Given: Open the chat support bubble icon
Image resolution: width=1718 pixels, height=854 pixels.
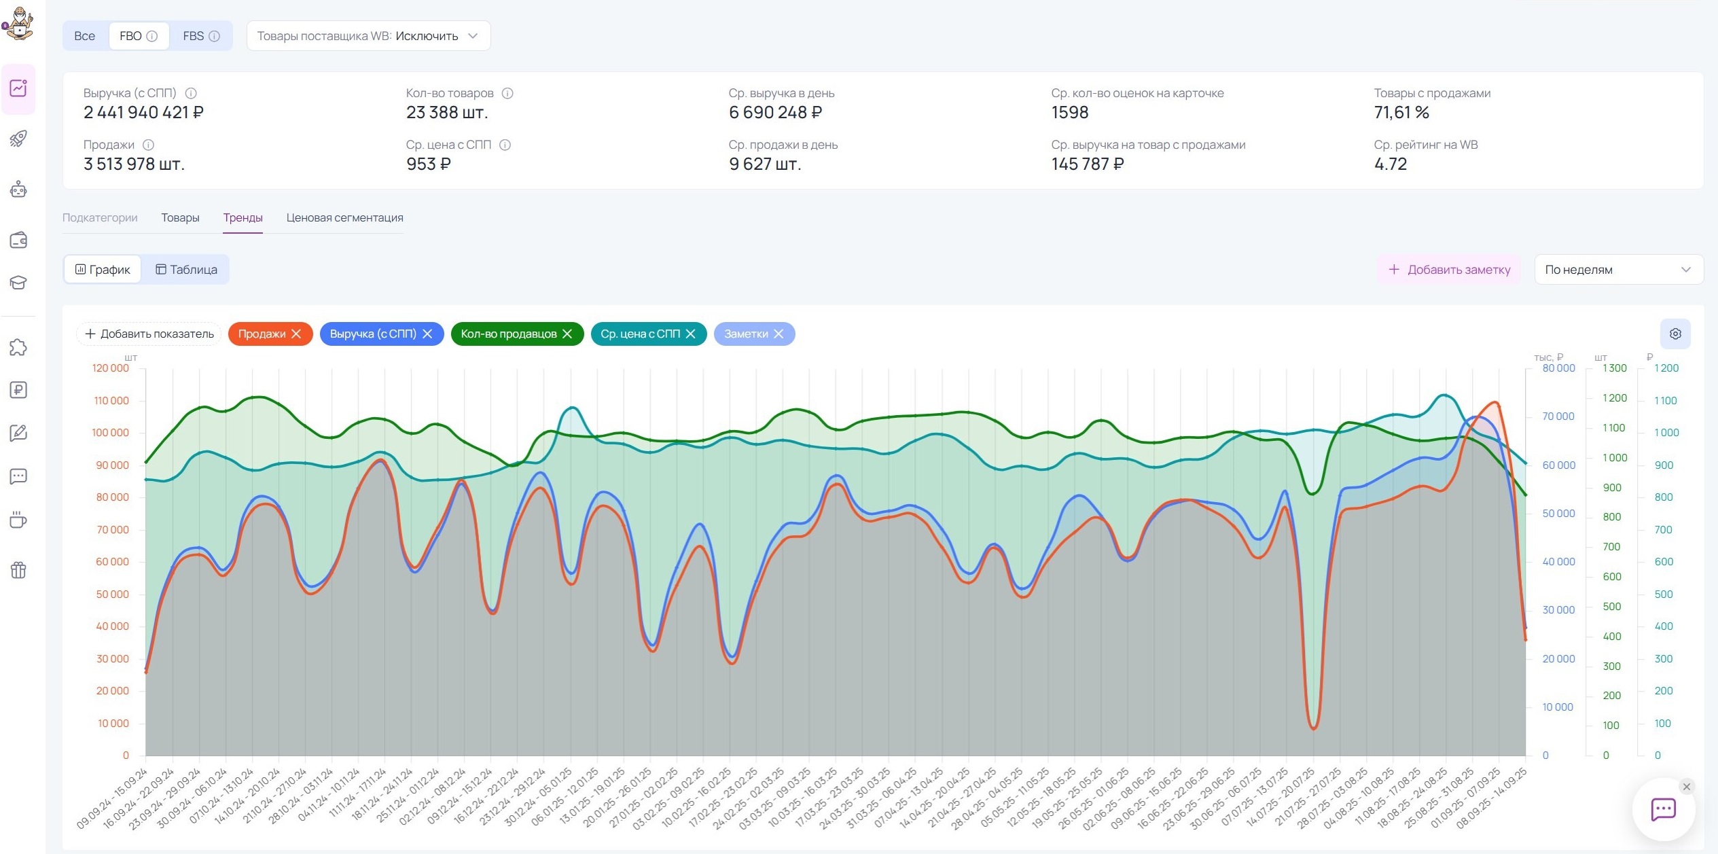Looking at the screenshot, I should click(1663, 809).
